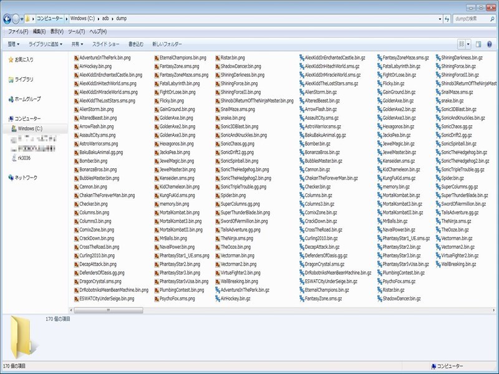Select the MortalKombat.bin.png file icon
The image size is (499, 374).
click(157, 213)
